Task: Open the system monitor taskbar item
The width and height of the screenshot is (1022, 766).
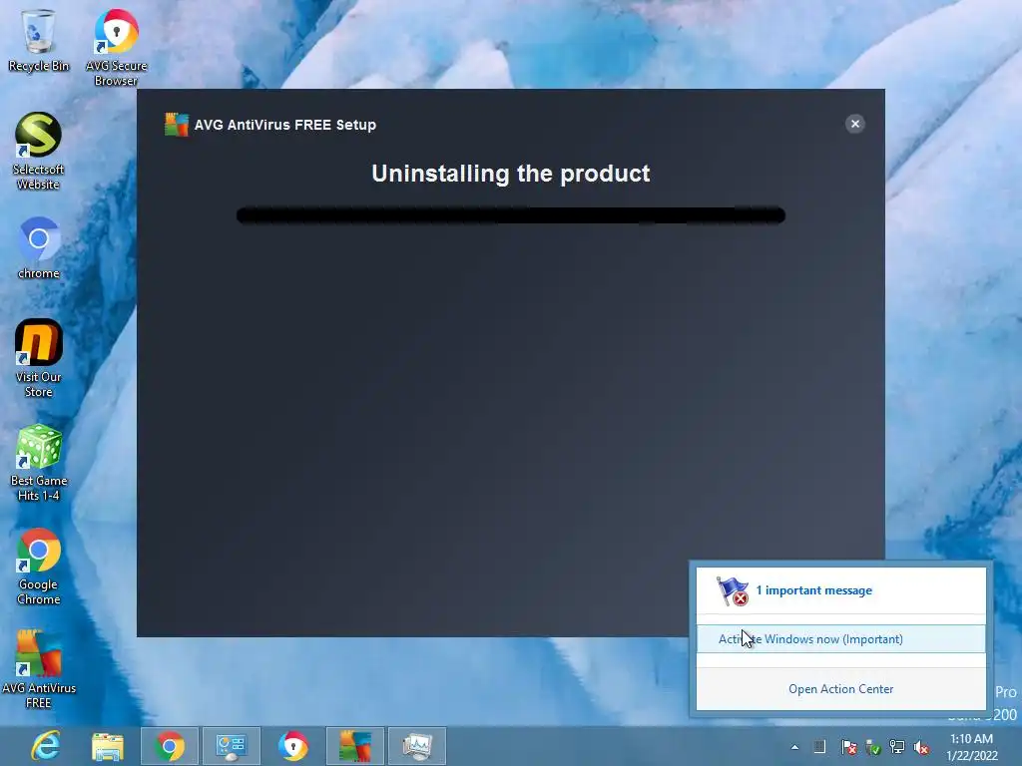Action: (x=417, y=746)
